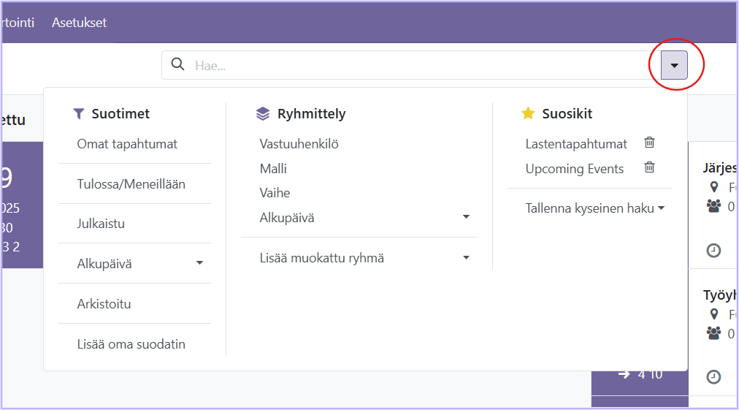Toggle the Arkistoitu filter
The height and width of the screenshot is (410, 739).
click(104, 304)
